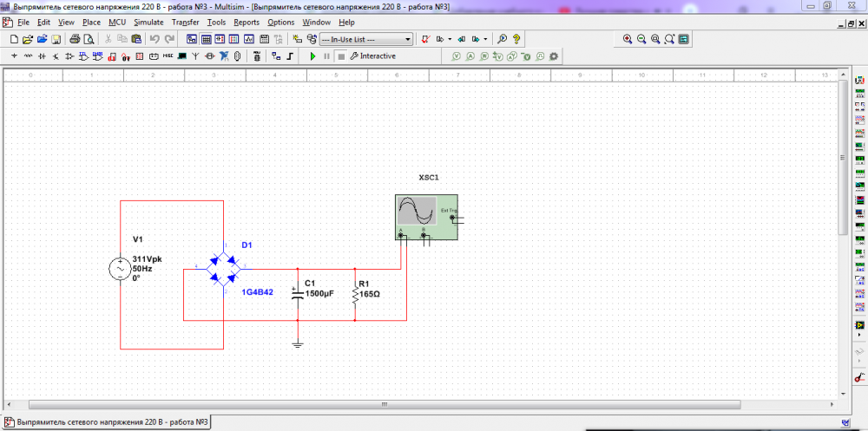Open the Place menu

pyautogui.click(x=91, y=22)
